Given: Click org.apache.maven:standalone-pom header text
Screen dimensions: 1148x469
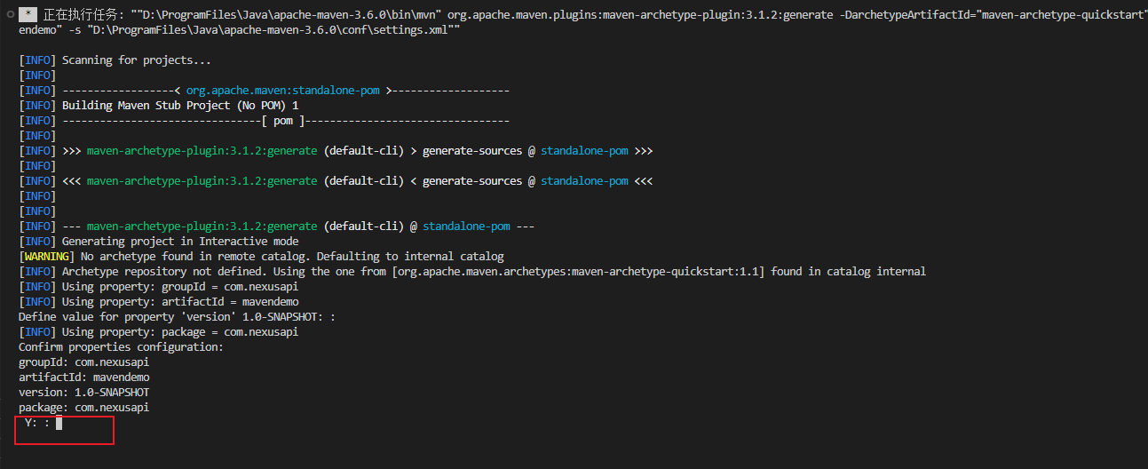Looking at the screenshot, I should (283, 91).
